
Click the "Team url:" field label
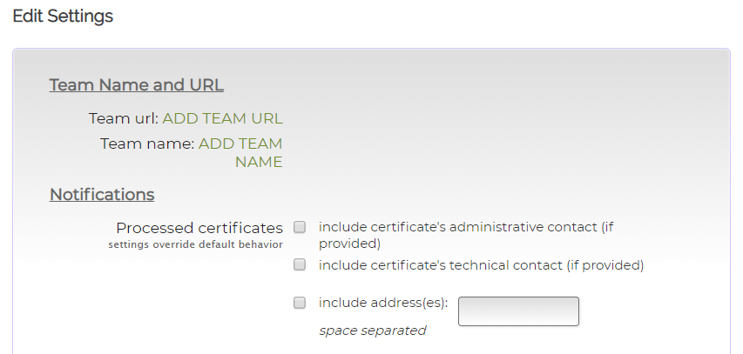[x=123, y=119]
